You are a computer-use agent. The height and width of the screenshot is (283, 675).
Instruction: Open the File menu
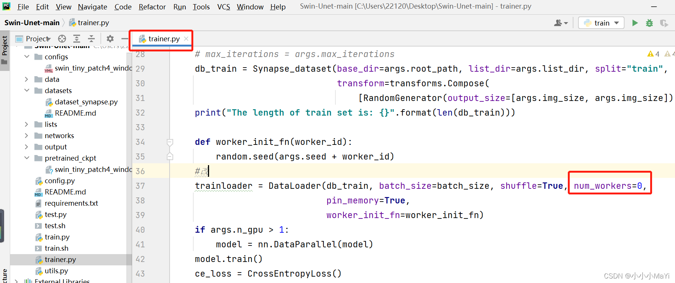pyautogui.click(x=23, y=7)
